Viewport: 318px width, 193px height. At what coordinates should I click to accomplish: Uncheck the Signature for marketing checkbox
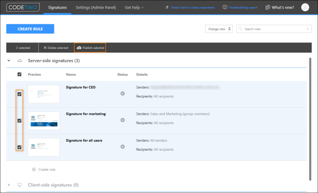pos(20,120)
